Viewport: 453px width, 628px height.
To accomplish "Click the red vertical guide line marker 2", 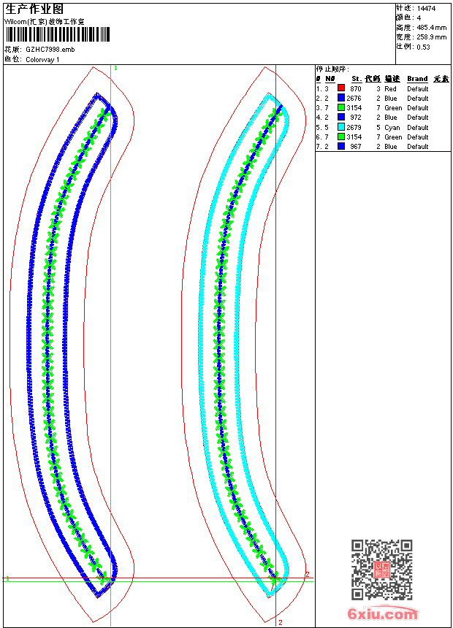I will pos(281,622).
